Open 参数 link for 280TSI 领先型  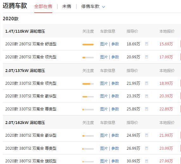click(115, 57)
